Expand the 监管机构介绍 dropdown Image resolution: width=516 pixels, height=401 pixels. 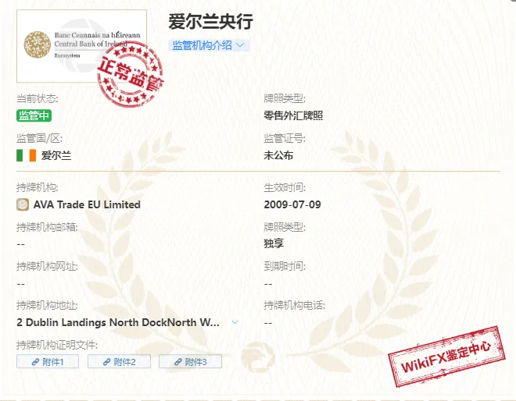209,45
